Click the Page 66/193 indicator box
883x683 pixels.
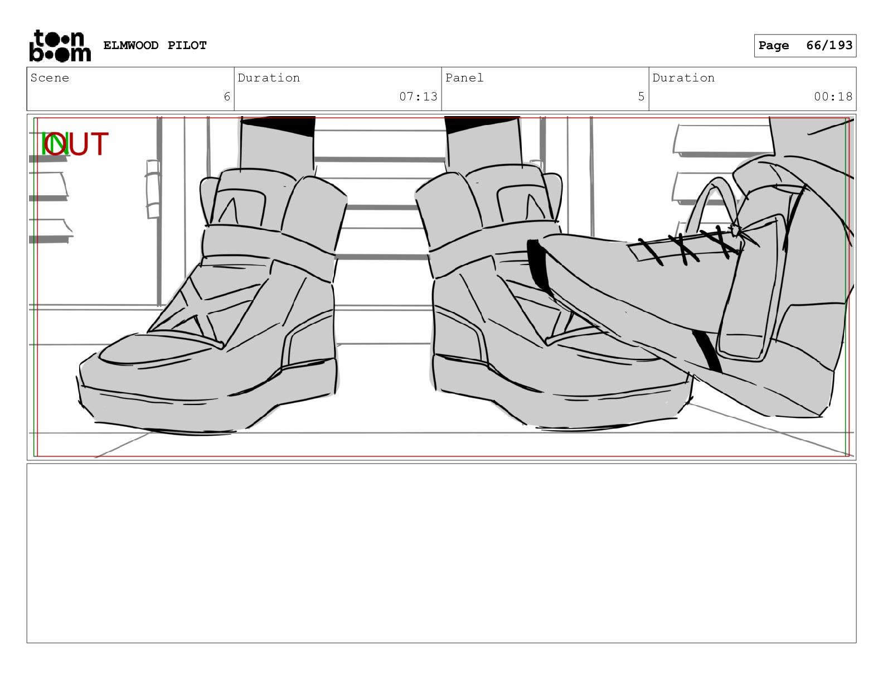pyautogui.click(x=805, y=46)
